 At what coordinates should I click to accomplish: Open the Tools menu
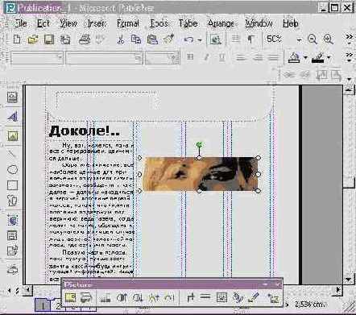(159, 23)
